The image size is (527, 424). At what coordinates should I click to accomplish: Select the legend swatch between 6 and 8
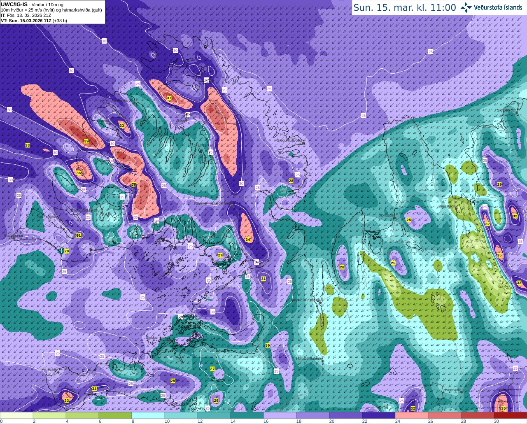(x=115, y=415)
